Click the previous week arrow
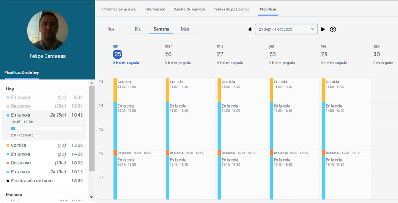 (x=250, y=29)
